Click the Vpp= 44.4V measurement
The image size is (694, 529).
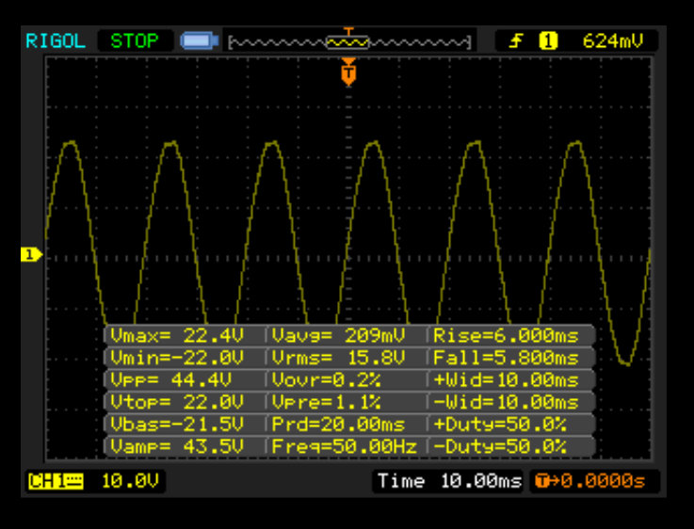[170, 380]
